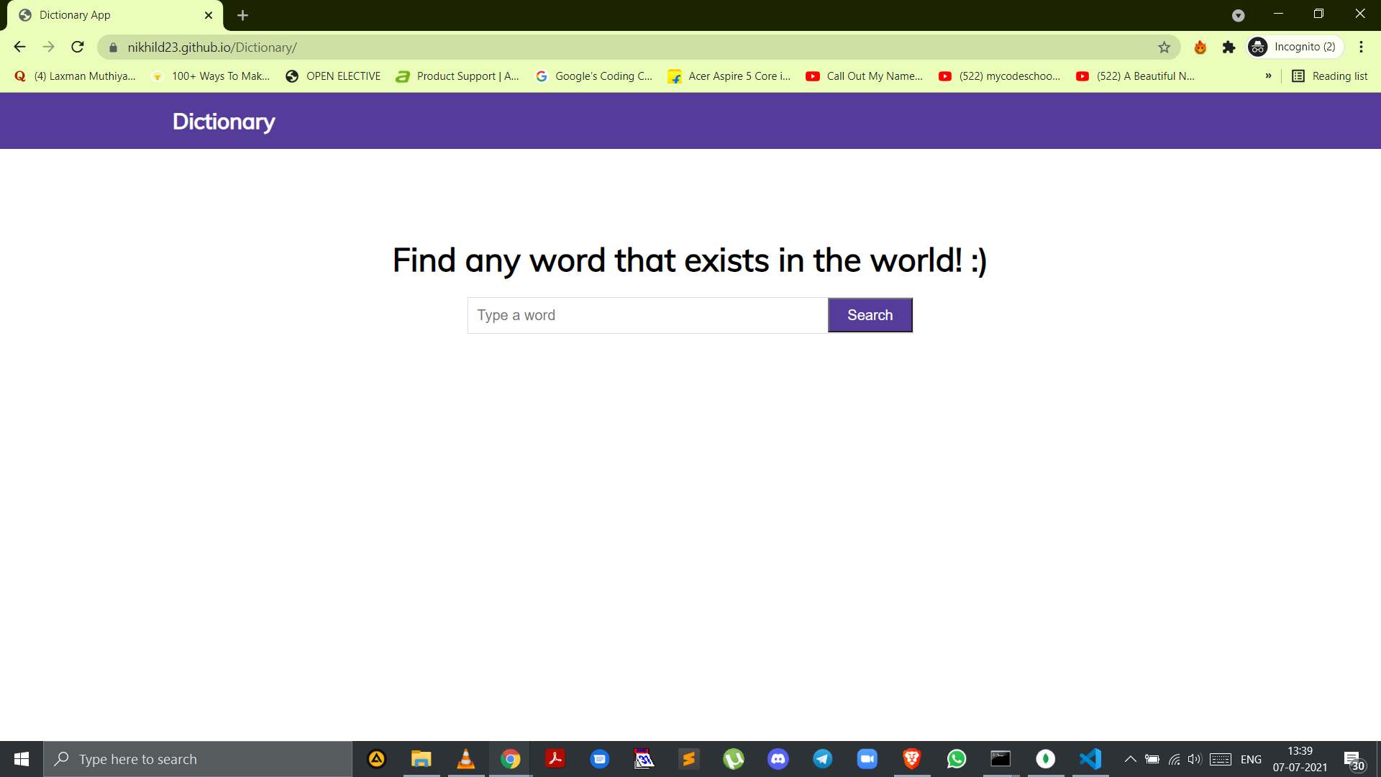Expand hidden bookmarks chevron
The width and height of the screenshot is (1381, 777).
pyautogui.click(x=1268, y=76)
